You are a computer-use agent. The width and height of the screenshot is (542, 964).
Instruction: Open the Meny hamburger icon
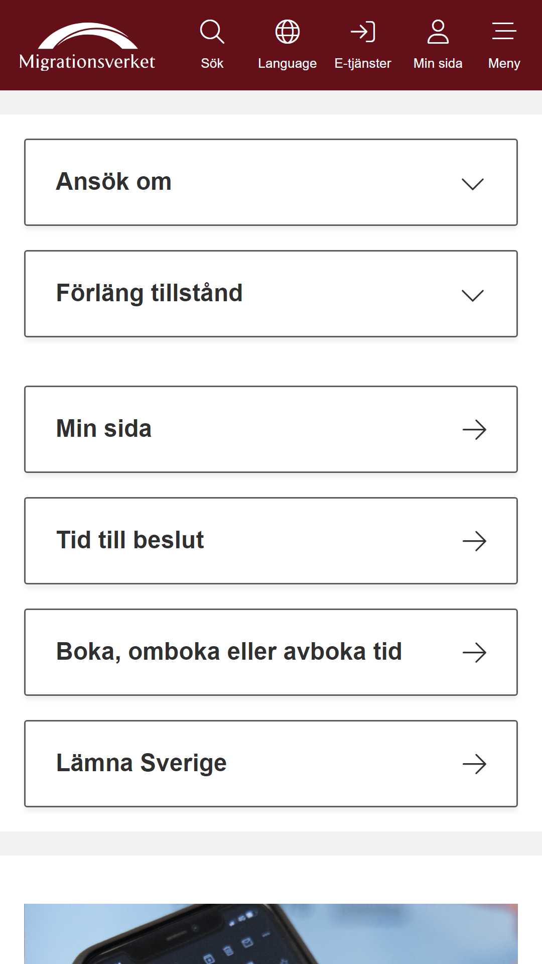point(504,31)
